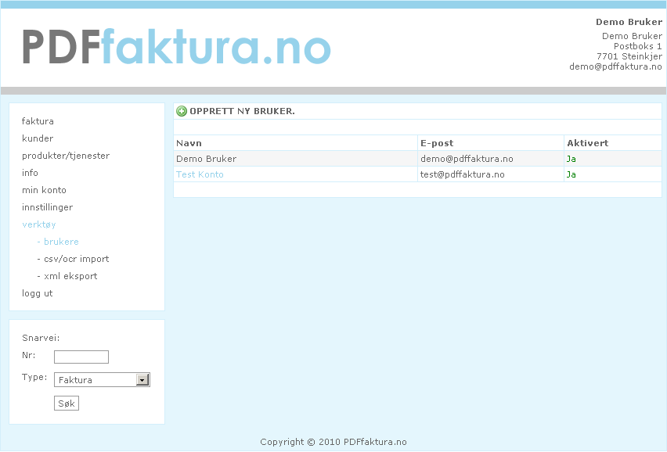Screen dimensions: 667x452
Task: Select the Demo Bruker name cell
Action: [x=295, y=159]
